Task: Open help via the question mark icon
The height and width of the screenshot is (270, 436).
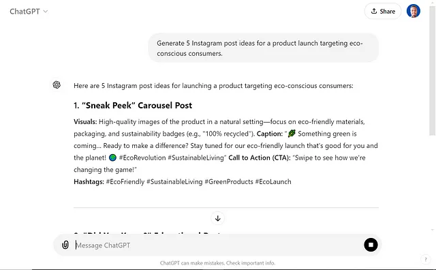Action: point(425,259)
